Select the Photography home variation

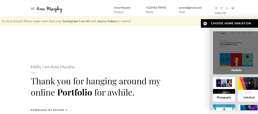(x=224, y=89)
